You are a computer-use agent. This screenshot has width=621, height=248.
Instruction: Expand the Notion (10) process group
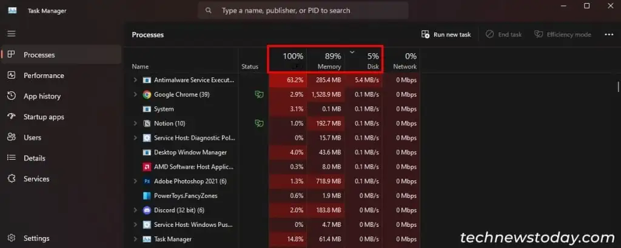135,123
